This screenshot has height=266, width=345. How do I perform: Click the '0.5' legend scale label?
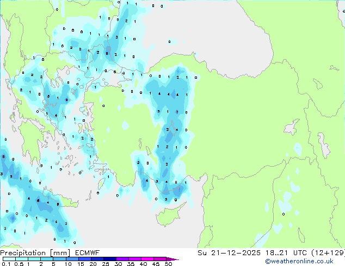pos(19,264)
